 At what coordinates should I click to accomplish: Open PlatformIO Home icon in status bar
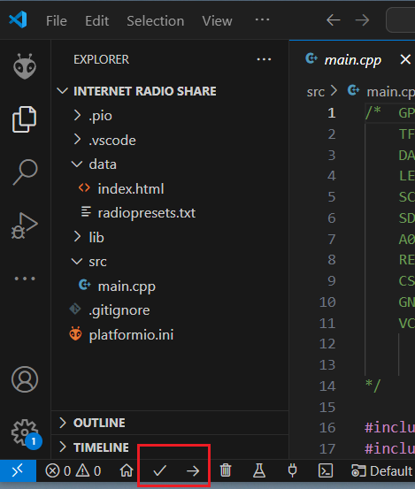click(x=127, y=470)
